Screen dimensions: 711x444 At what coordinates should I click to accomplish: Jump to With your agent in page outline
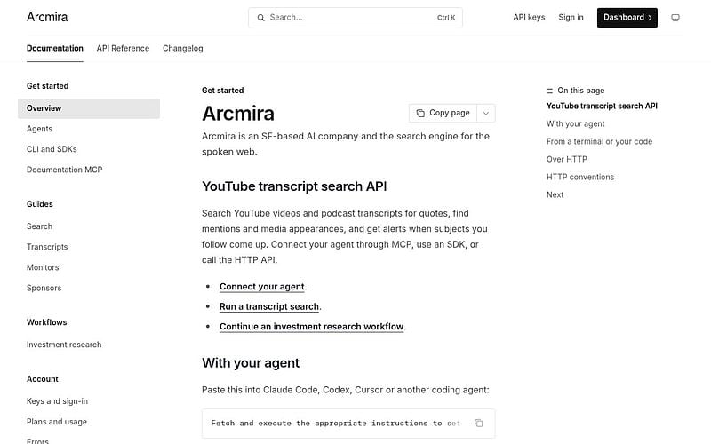point(575,123)
